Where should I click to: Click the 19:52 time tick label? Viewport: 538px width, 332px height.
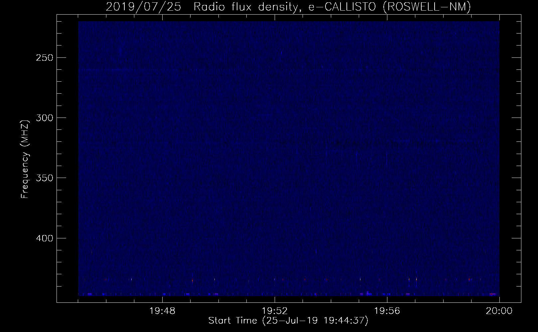275,311
